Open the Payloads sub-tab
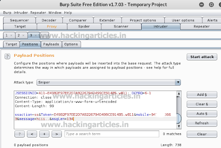 coord(51,44)
